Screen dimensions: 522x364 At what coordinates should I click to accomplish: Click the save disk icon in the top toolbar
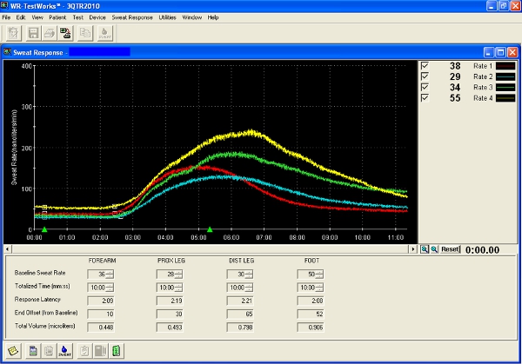tap(35, 33)
